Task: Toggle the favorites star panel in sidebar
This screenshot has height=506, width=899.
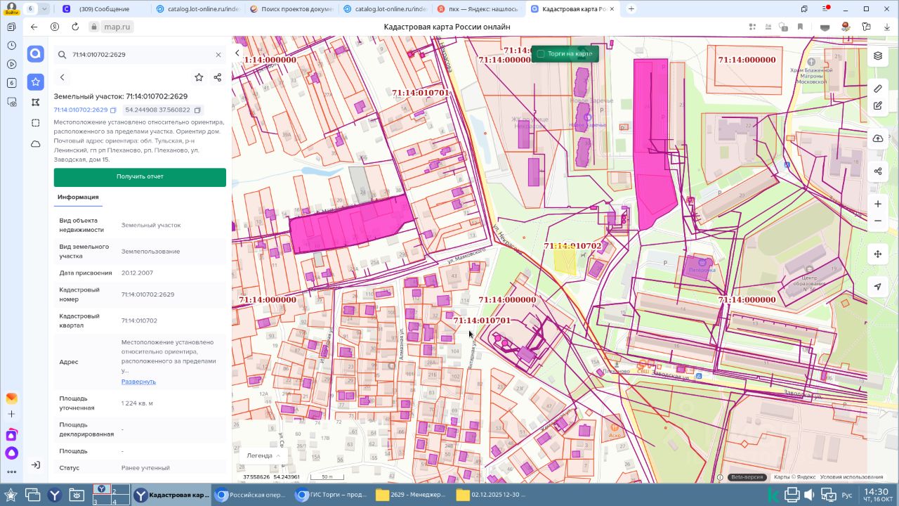Action: point(36,82)
